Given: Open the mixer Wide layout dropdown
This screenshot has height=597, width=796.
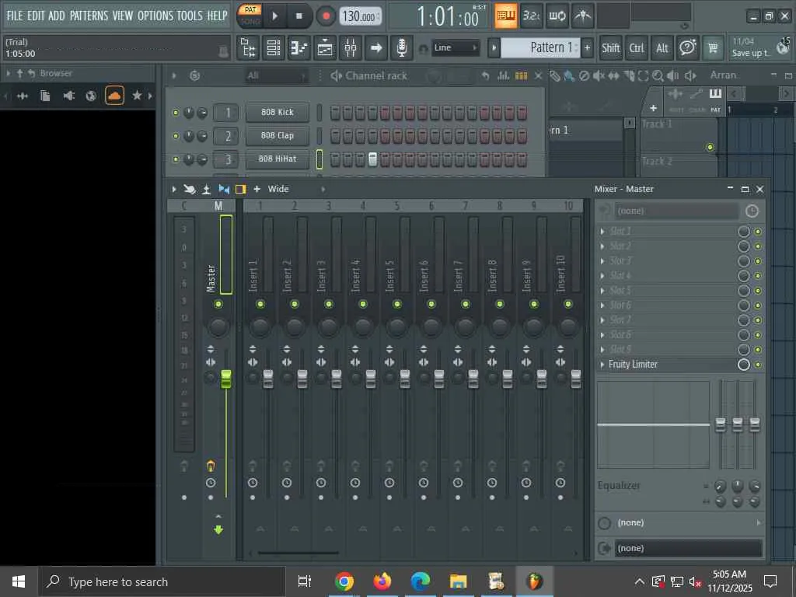Looking at the screenshot, I should point(295,190).
